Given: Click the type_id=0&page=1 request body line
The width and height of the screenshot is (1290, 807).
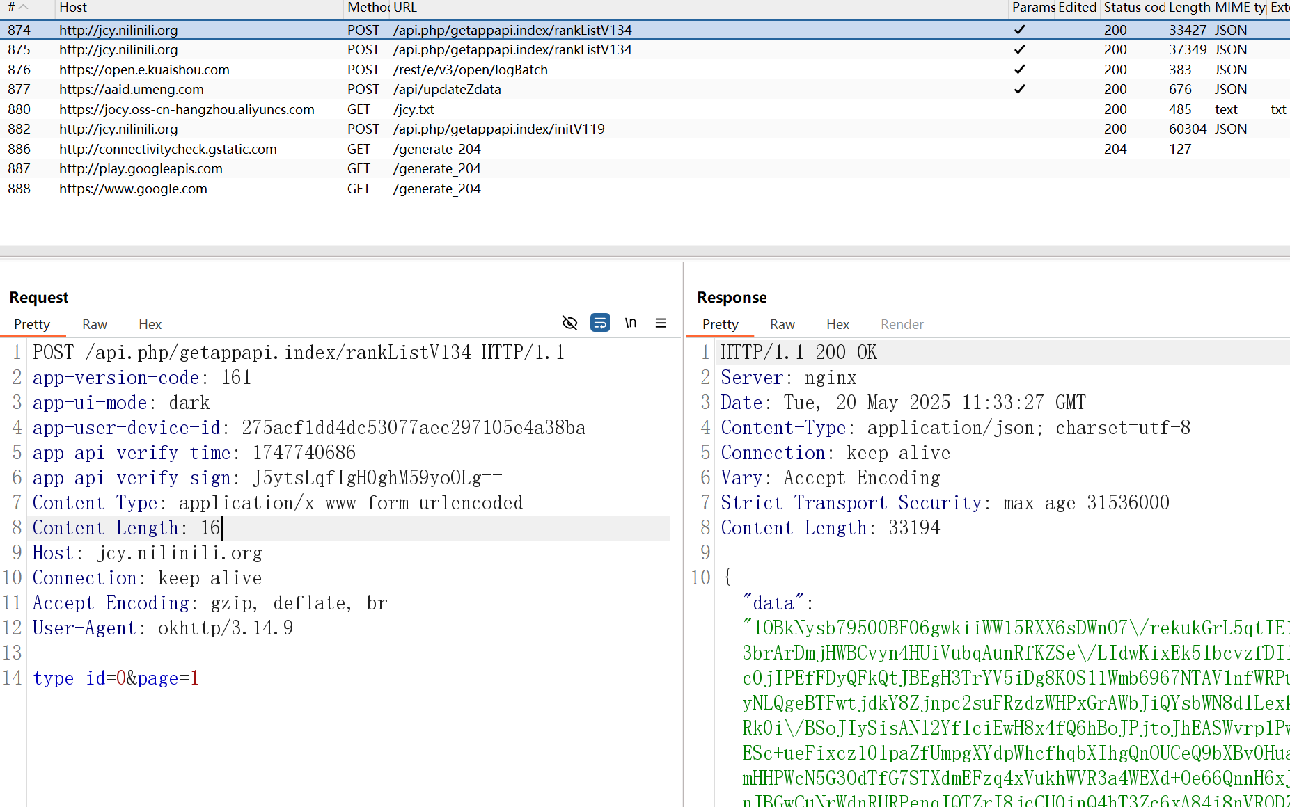Looking at the screenshot, I should [116, 678].
